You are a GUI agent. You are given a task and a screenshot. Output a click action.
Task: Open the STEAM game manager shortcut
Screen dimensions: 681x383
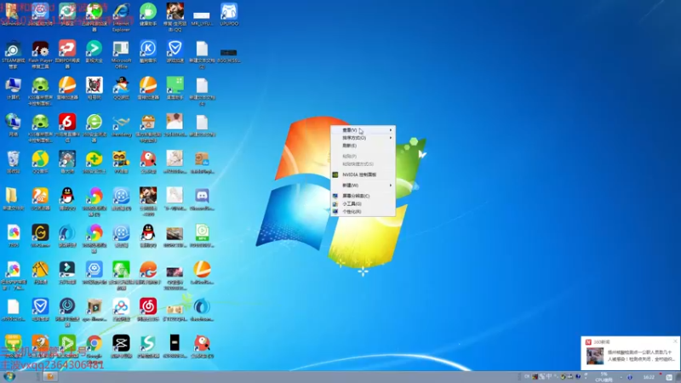13,54
